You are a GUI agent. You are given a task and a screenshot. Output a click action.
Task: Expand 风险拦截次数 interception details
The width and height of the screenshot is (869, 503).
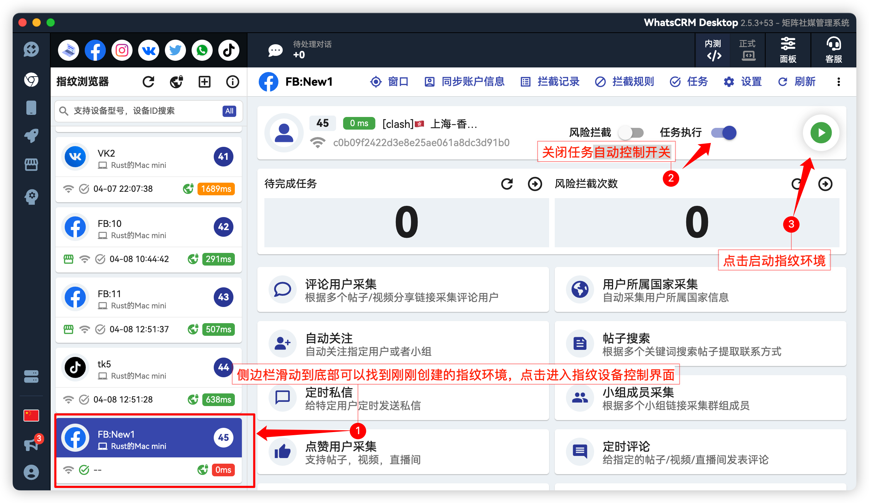(x=825, y=184)
